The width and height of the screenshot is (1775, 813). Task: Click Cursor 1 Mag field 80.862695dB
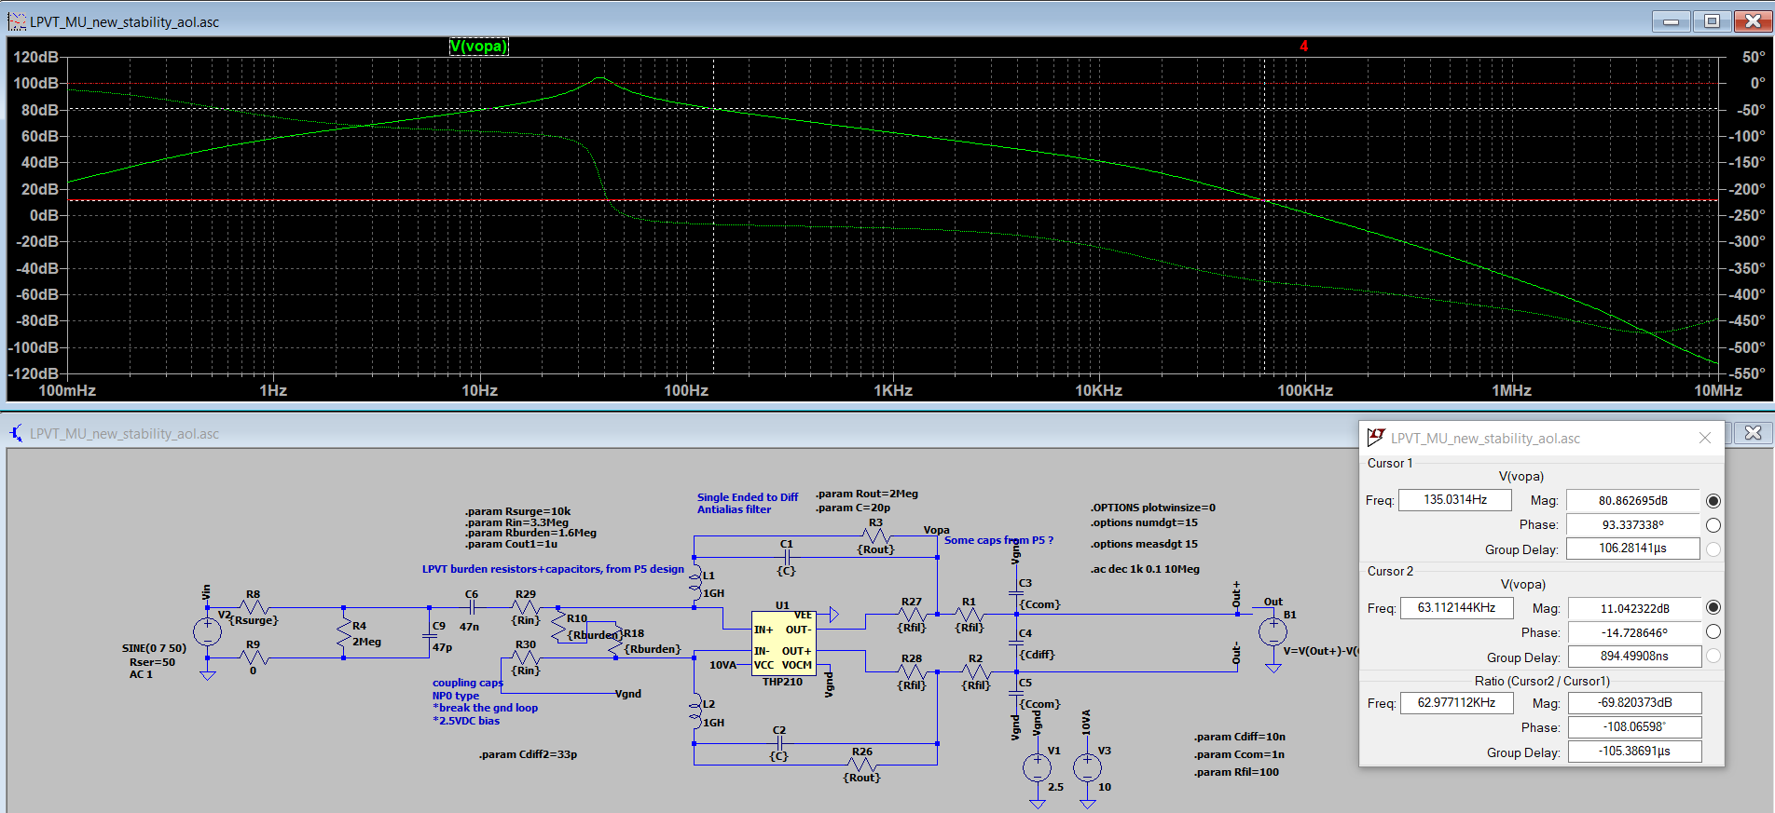tap(1633, 501)
